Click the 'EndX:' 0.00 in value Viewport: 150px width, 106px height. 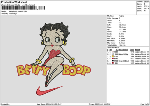(x=122, y=34)
